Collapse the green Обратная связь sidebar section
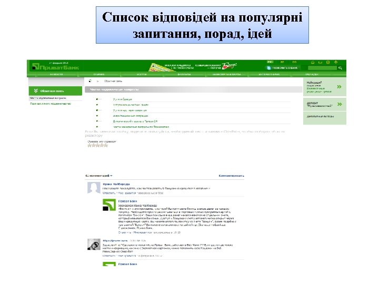 (55, 91)
